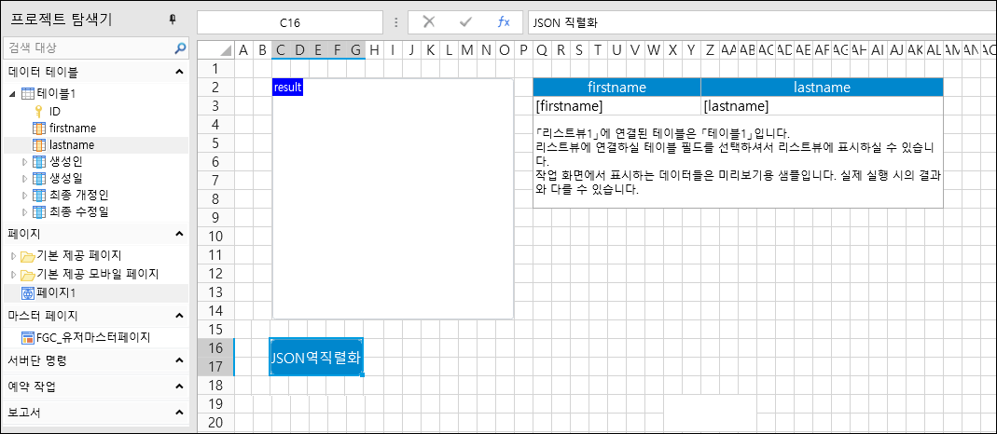Open FGC_유저마스터페이지 master page
Screen dimensions: 997x434
91,337
